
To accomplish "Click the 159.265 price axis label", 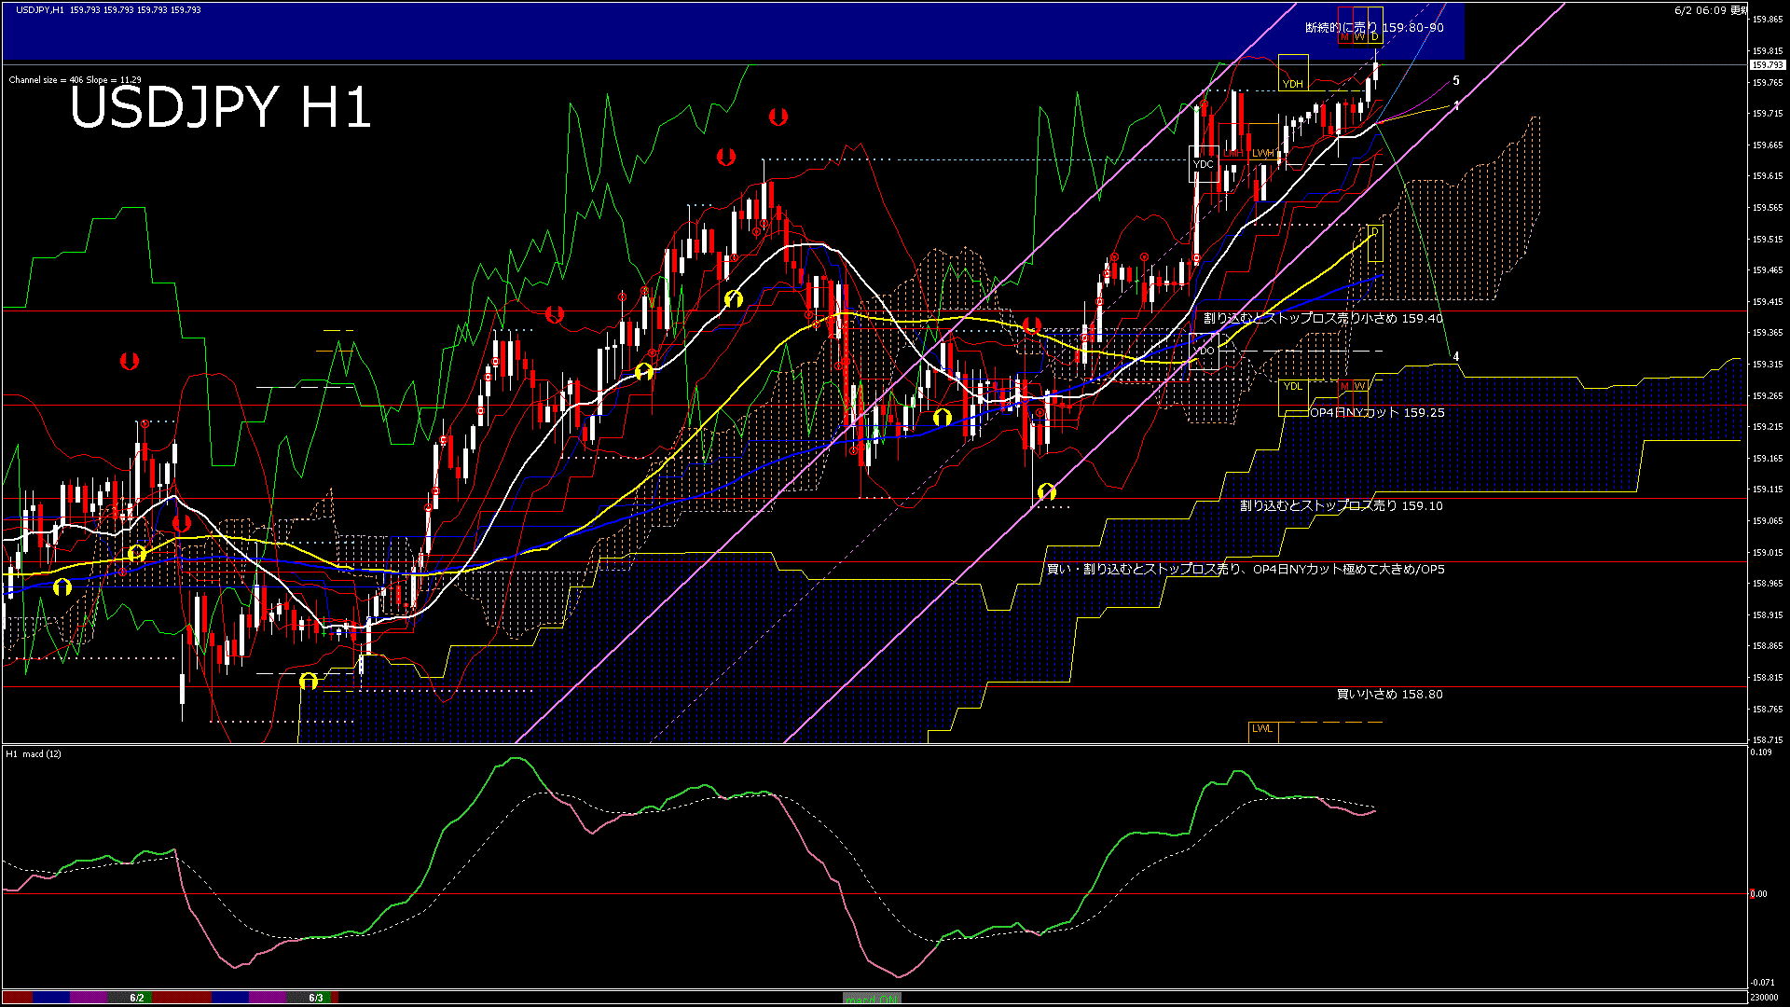I will coord(1768,396).
